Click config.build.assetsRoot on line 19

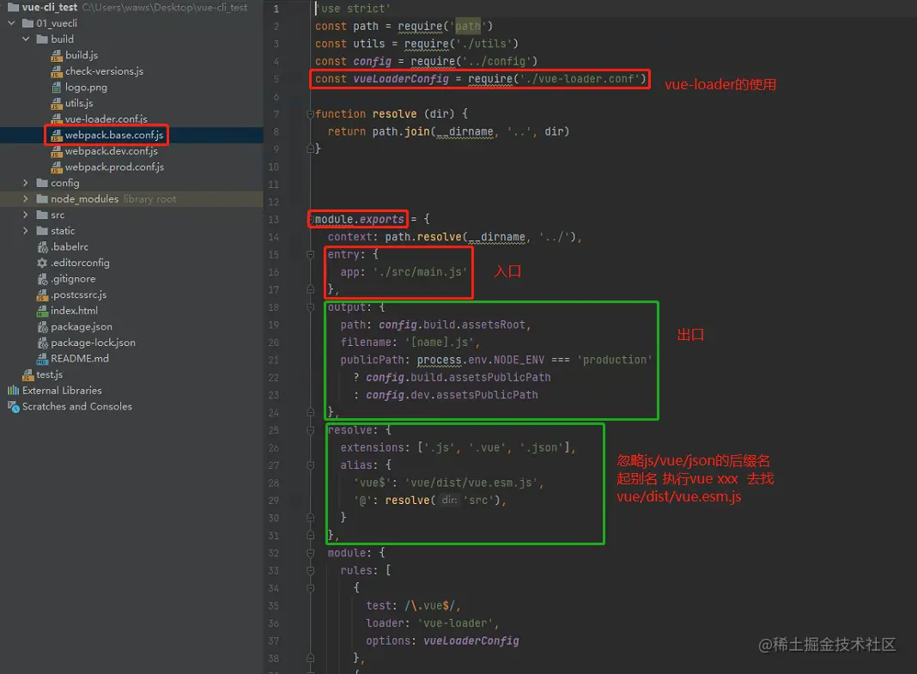click(452, 325)
